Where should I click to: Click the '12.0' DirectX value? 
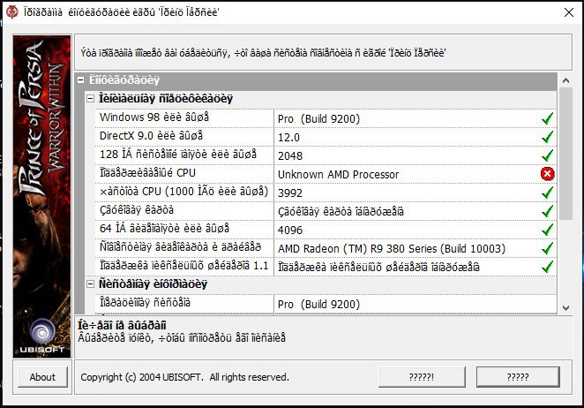[288, 137]
